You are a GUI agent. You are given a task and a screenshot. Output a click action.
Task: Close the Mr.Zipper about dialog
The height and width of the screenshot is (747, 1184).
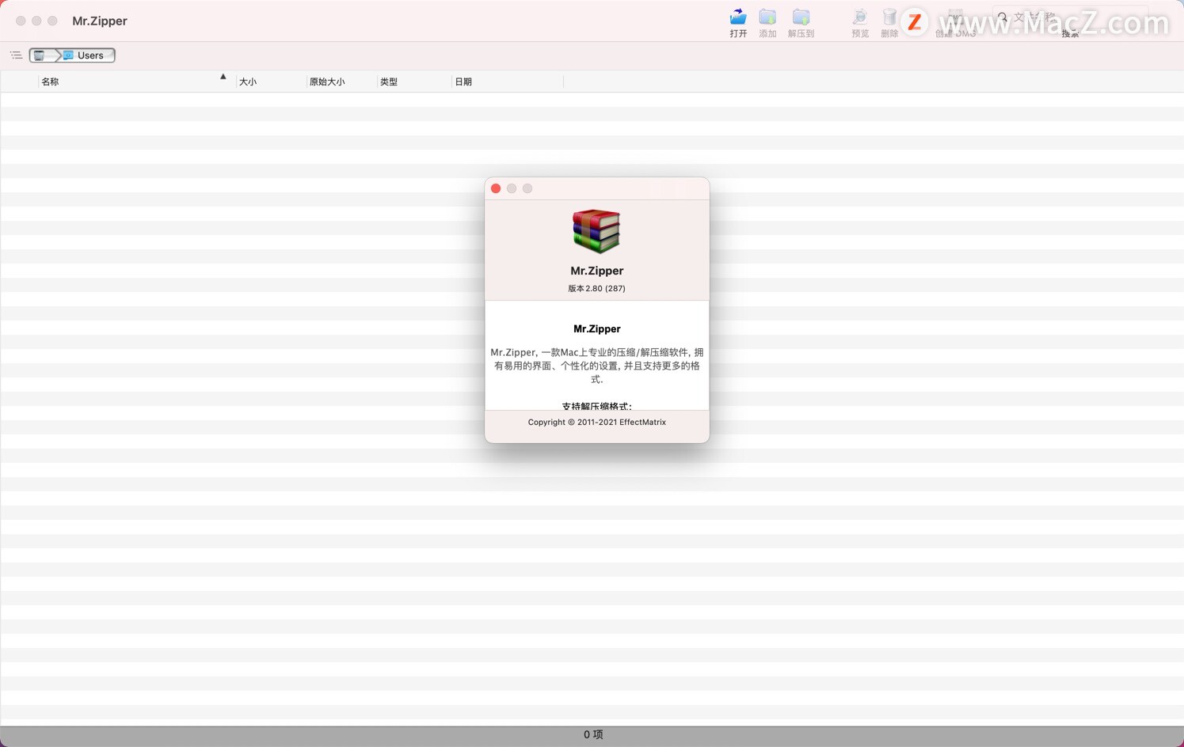tap(496, 188)
